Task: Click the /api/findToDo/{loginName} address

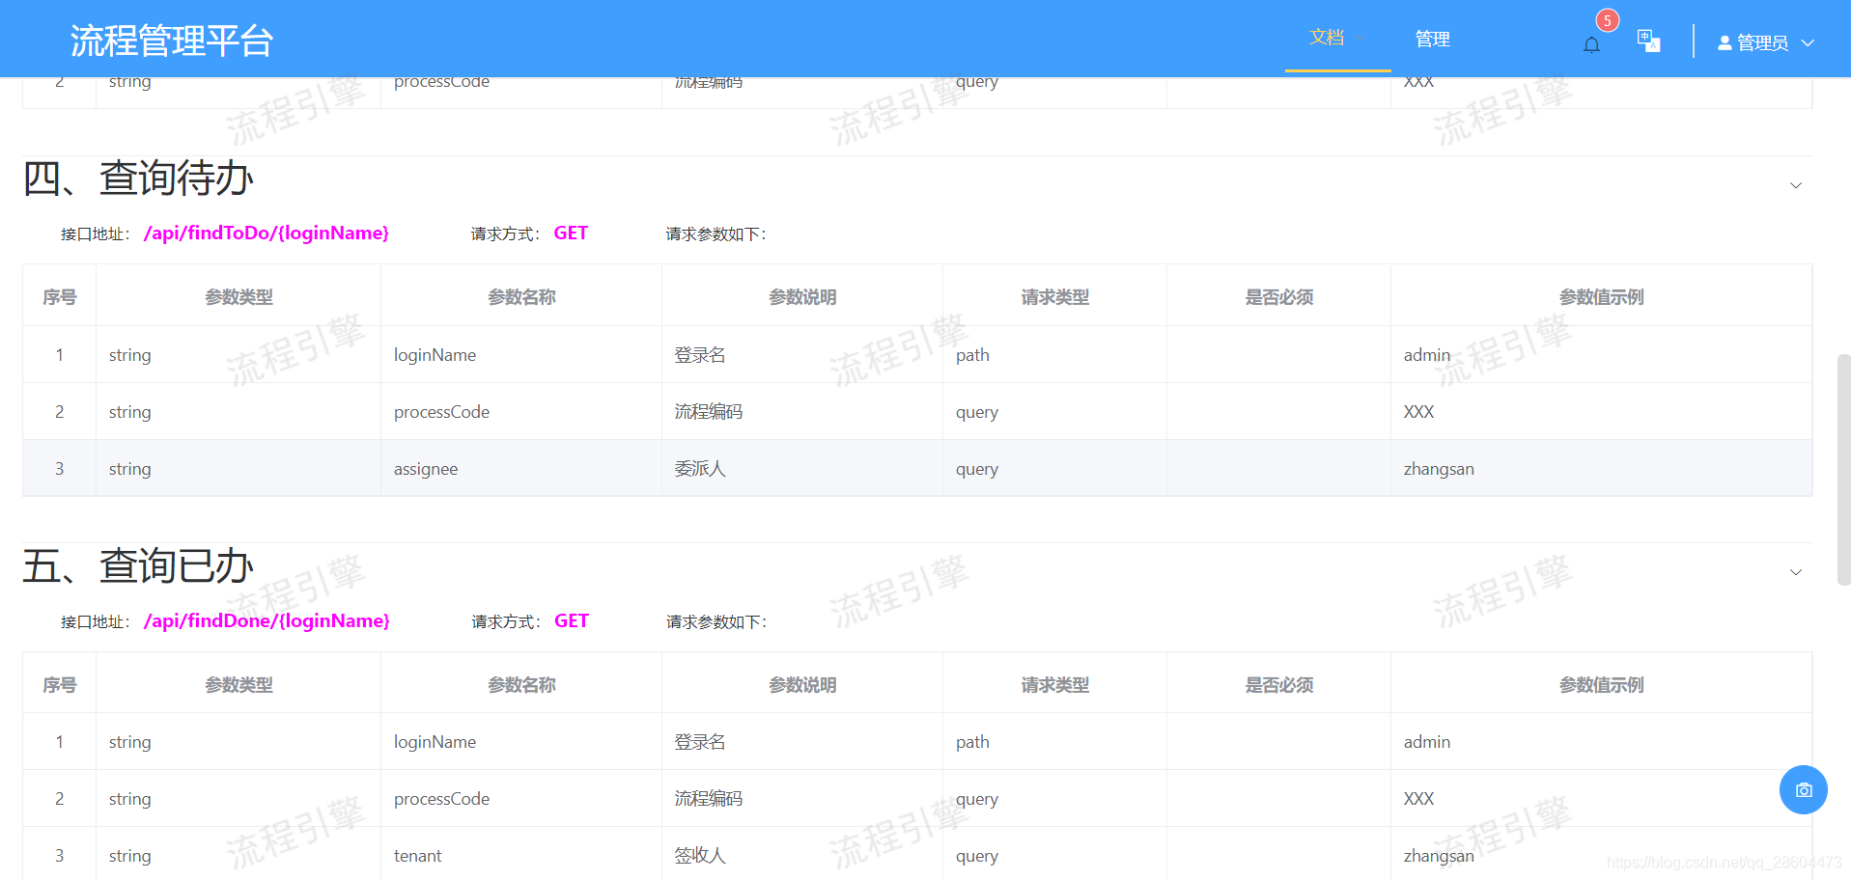Action: click(x=266, y=233)
